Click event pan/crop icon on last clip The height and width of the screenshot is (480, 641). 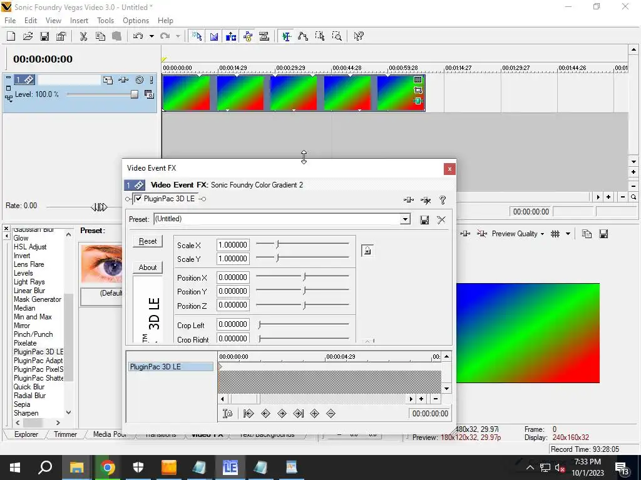coord(418,90)
